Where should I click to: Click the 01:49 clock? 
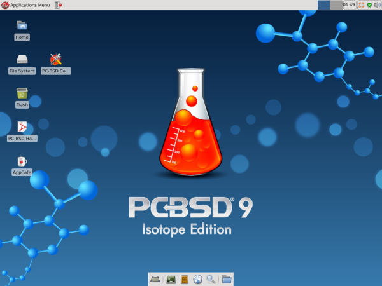point(349,5)
